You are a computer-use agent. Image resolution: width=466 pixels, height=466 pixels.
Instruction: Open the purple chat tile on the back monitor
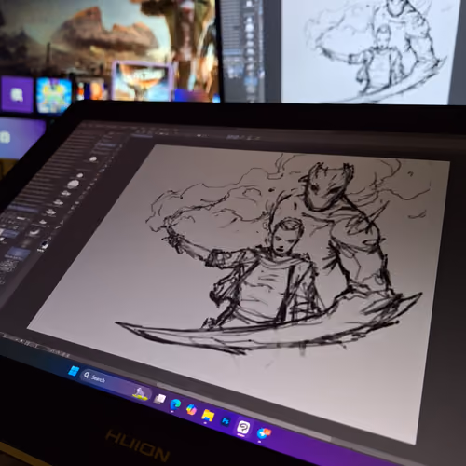tap(17, 94)
